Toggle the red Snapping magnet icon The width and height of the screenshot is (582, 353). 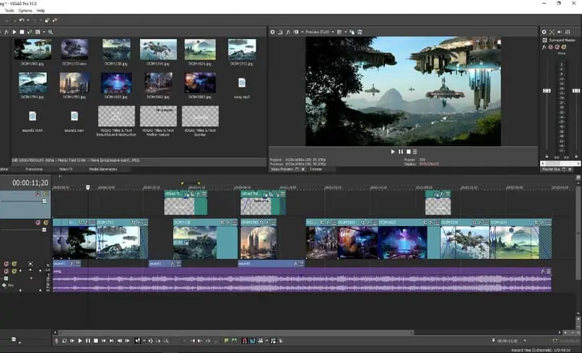click(244, 341)
